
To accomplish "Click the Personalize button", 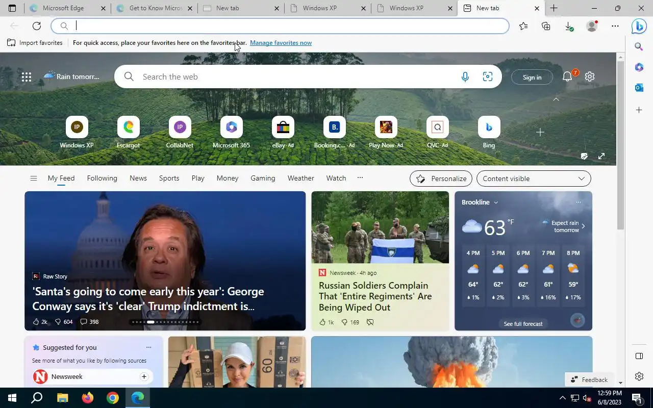I will (441, 178).
